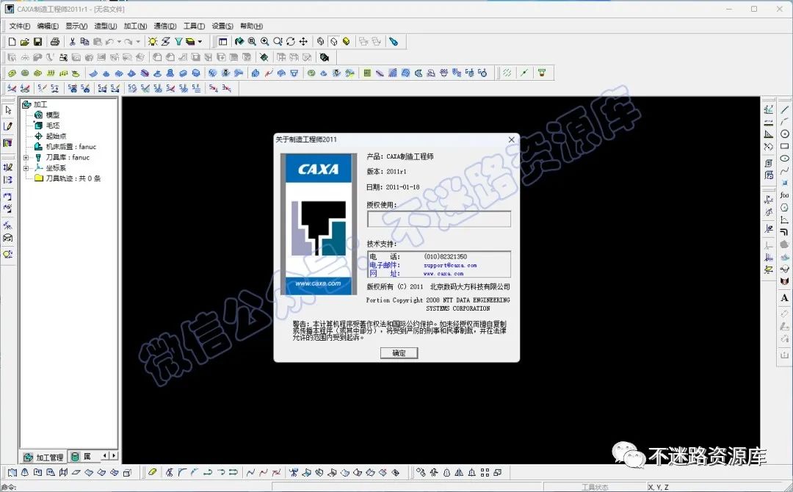Click the X, Y, Z coordinate status field
The image size is (793, 492).
[659, 487]
